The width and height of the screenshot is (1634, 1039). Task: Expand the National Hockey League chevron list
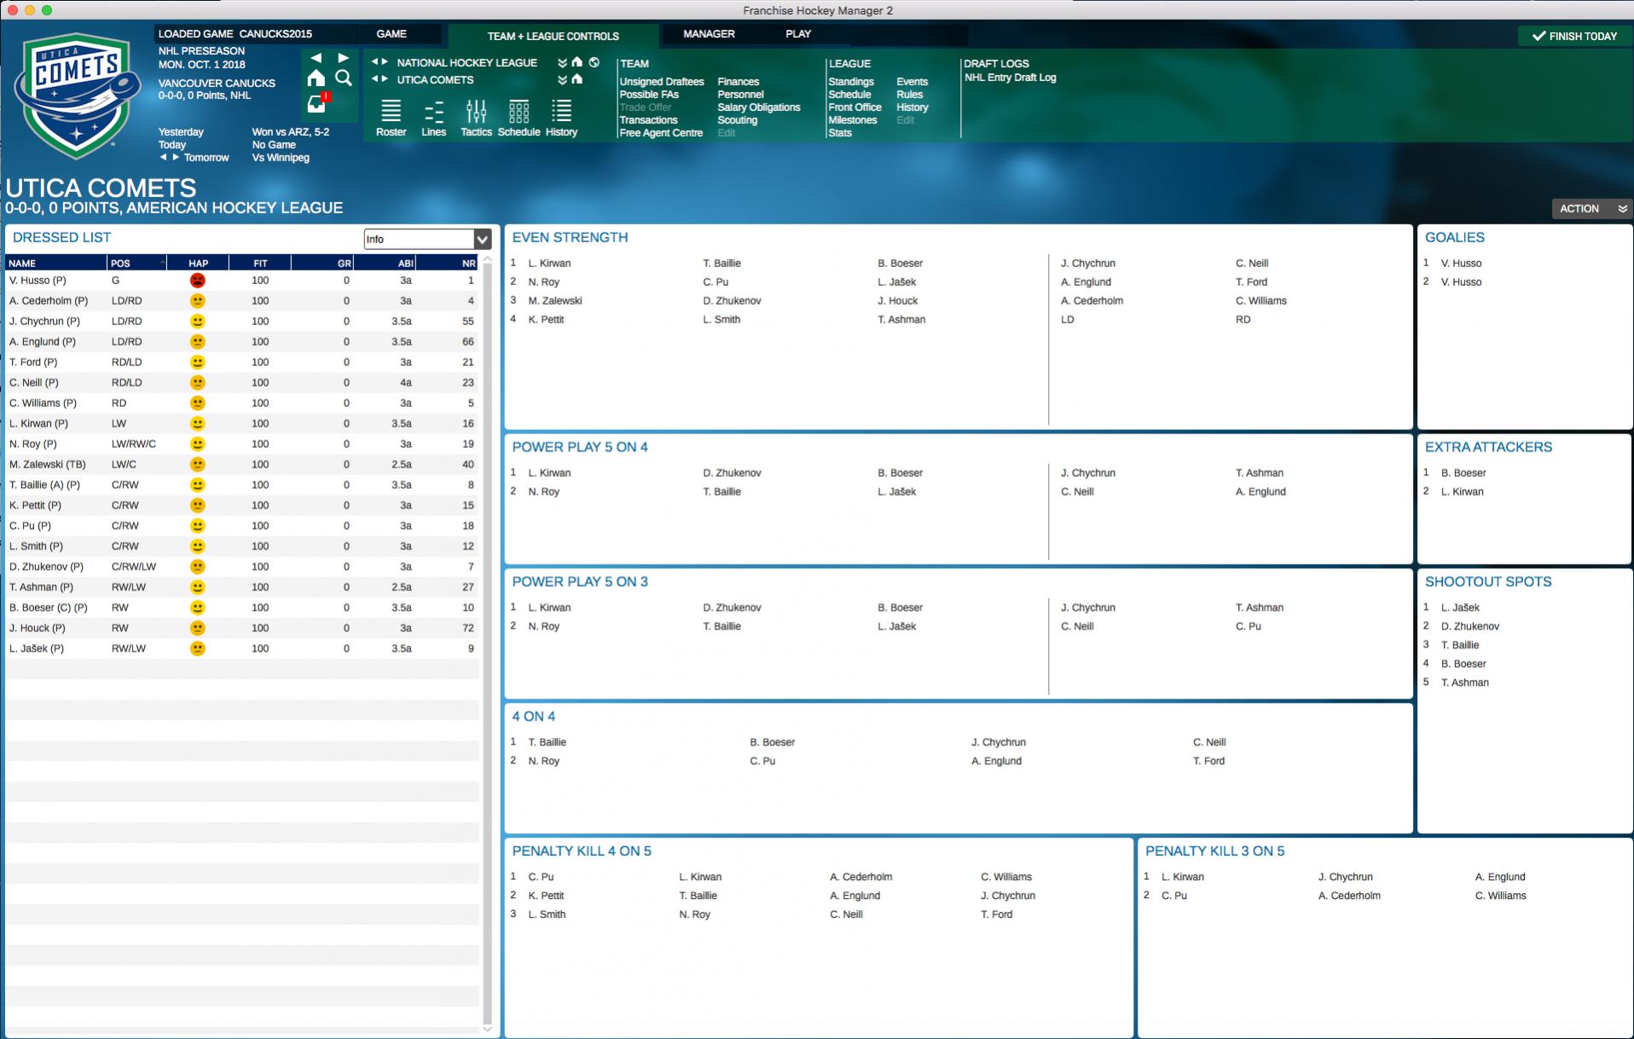[562, 63]
